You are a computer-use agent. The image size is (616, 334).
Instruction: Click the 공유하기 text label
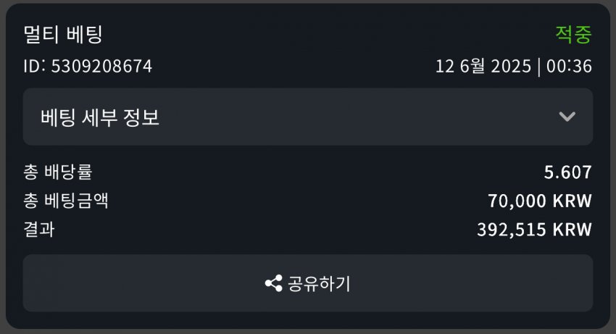click(319, 283)
